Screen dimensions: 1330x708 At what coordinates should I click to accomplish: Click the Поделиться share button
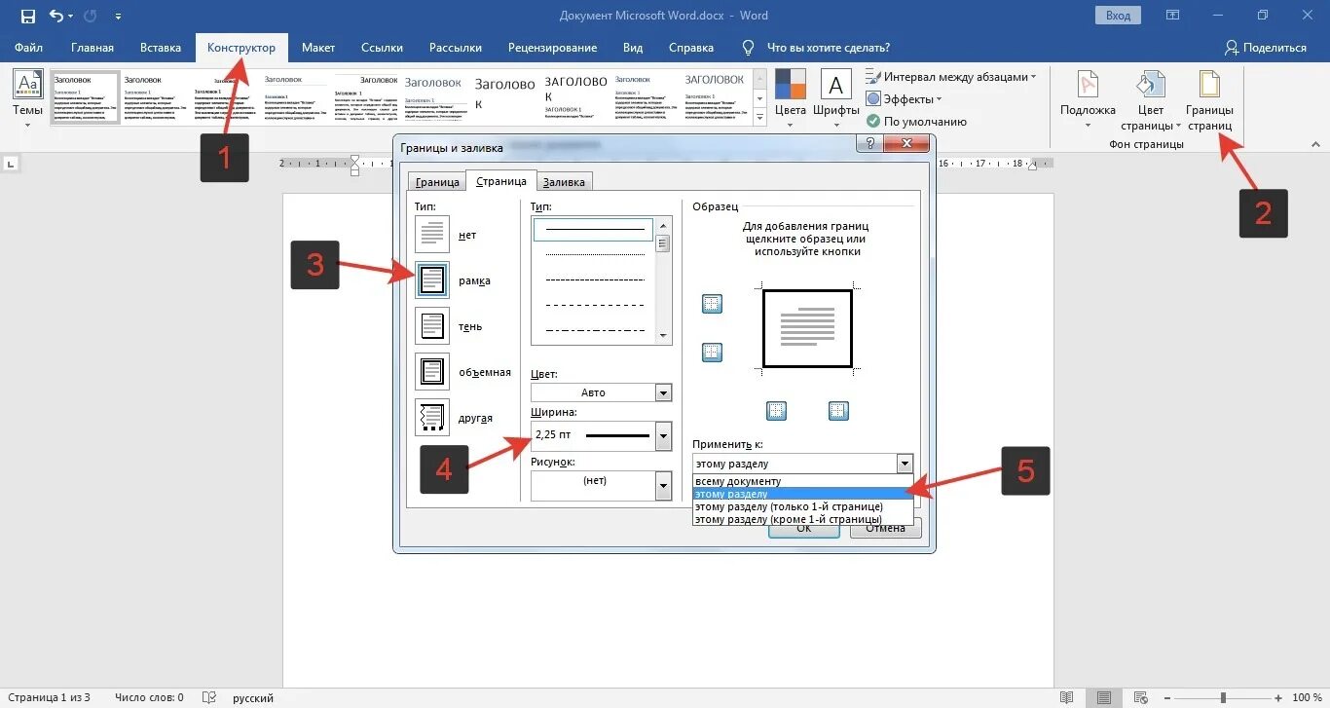tap(1266, 48)
